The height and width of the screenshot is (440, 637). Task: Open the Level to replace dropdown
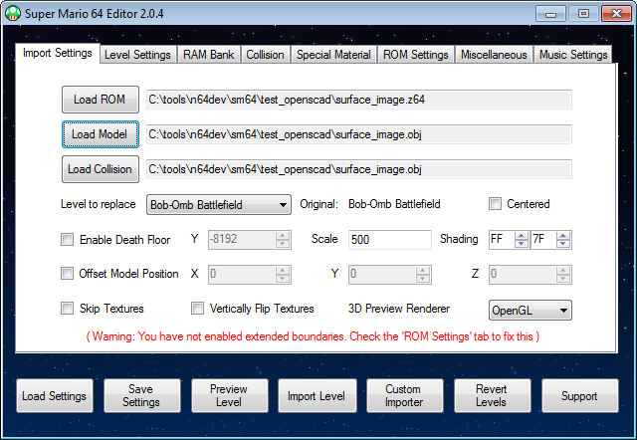(x=218, y=204)
